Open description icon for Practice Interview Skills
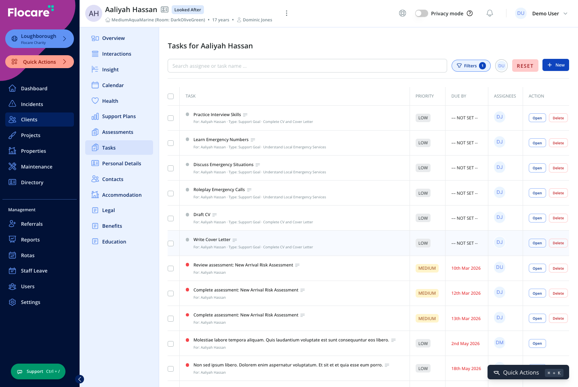Screen dimensions: 578x387 click(245, 115)
